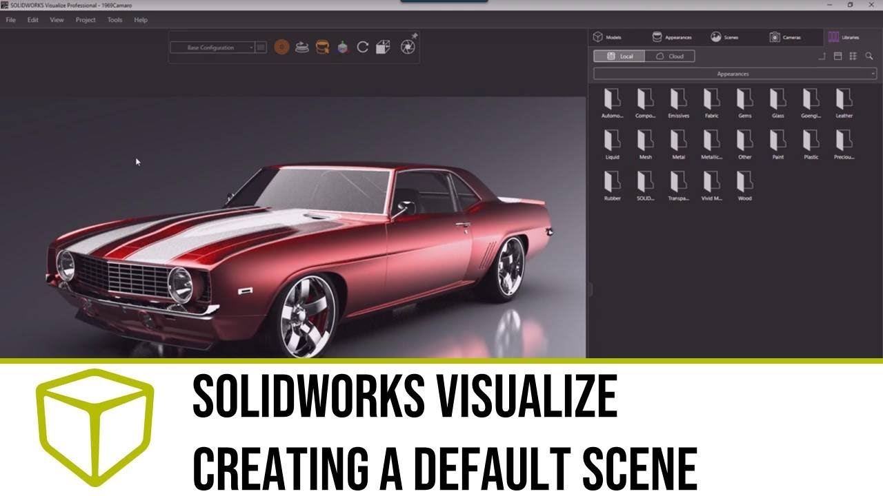Click the library search magnifier icon
The image size is (883, 496).
tap(870, 56)
